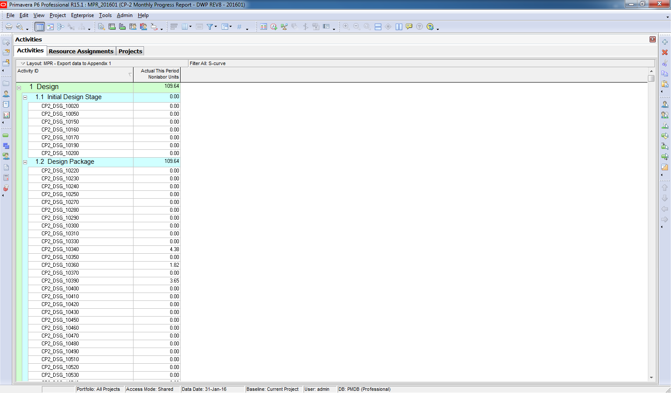
Task: Collapse the 1 Design WBS group
Action: pos(19,88)
